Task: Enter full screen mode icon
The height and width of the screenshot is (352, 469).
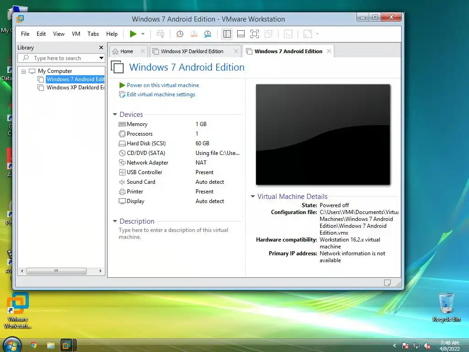Action: coord(255,34)
